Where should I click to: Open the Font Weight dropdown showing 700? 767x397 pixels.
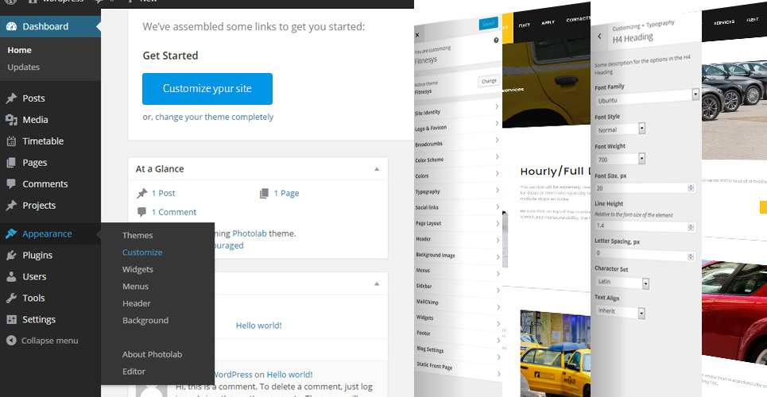(643, 159)
